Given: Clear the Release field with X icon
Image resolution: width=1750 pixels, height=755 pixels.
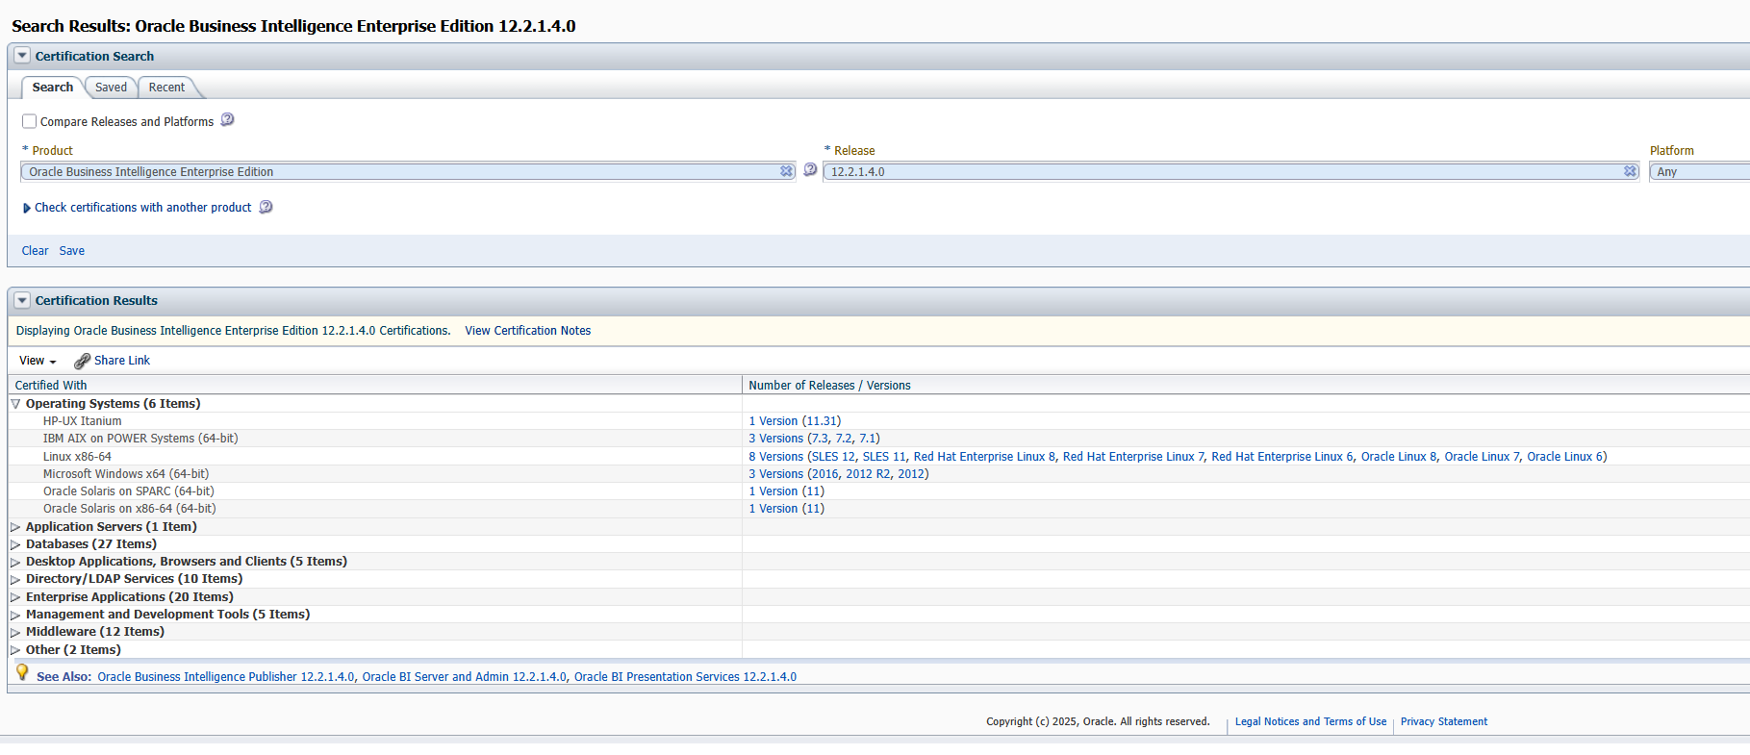Looking at the screenshot, I should click(1630, 171).
